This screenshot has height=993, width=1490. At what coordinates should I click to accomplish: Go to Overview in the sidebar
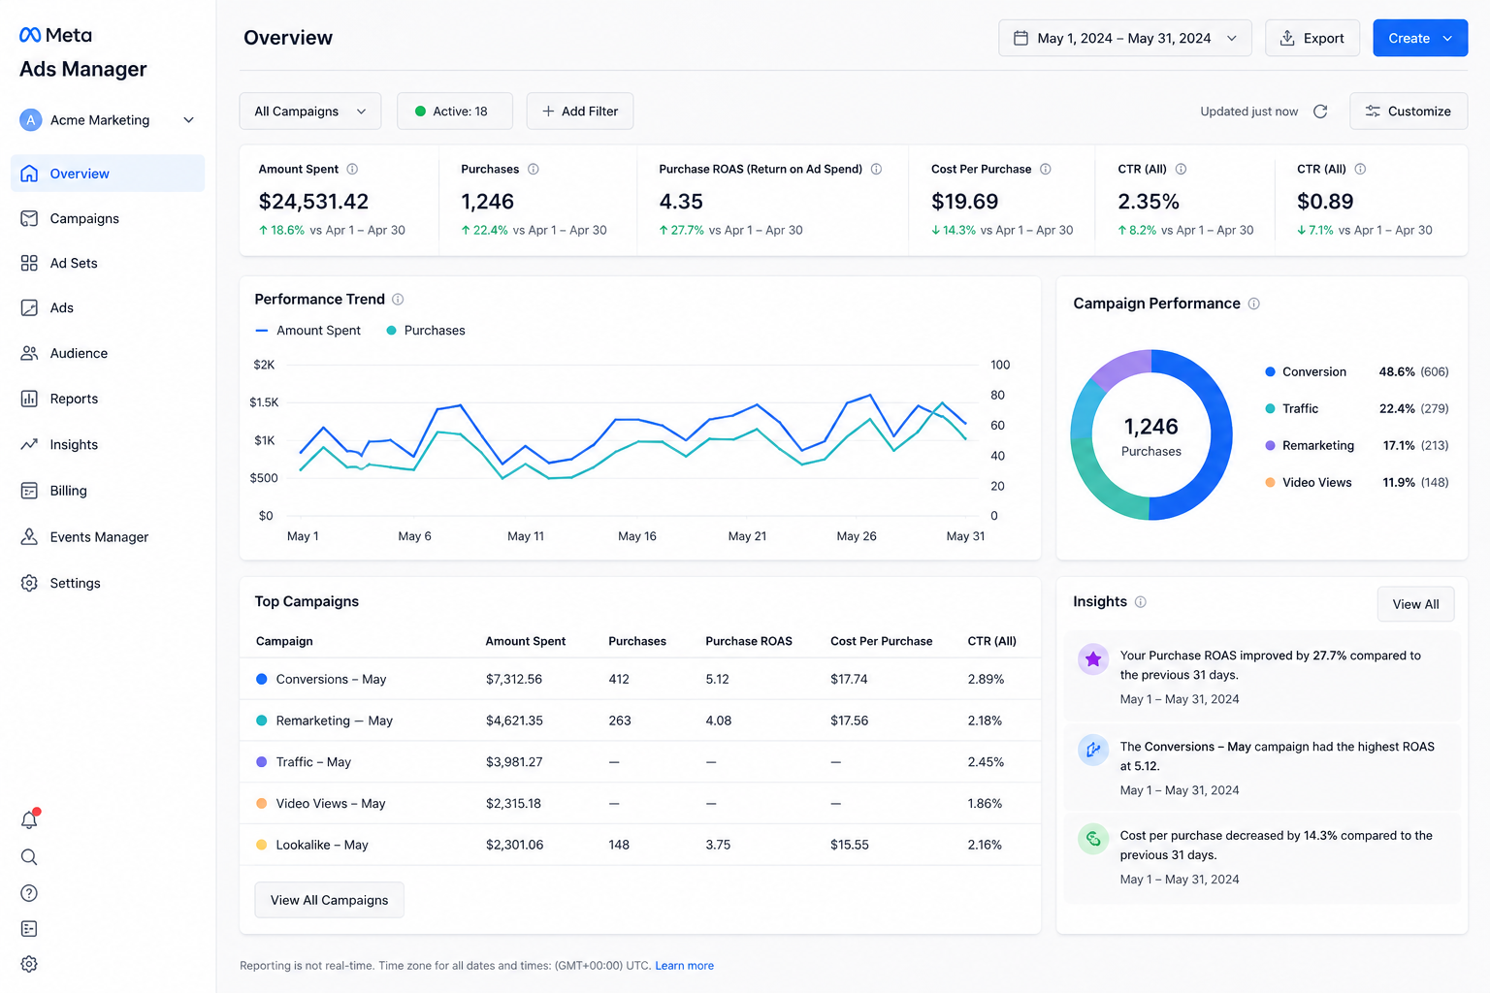click(108, 174)
